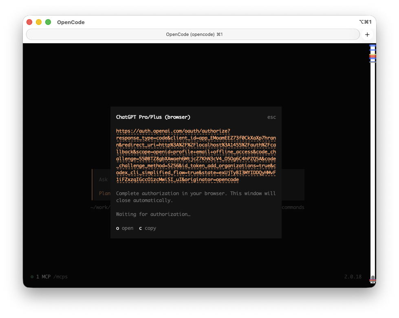Close the OpenCode window with red button
Screen dimensions: 399x318
[29, 22]
